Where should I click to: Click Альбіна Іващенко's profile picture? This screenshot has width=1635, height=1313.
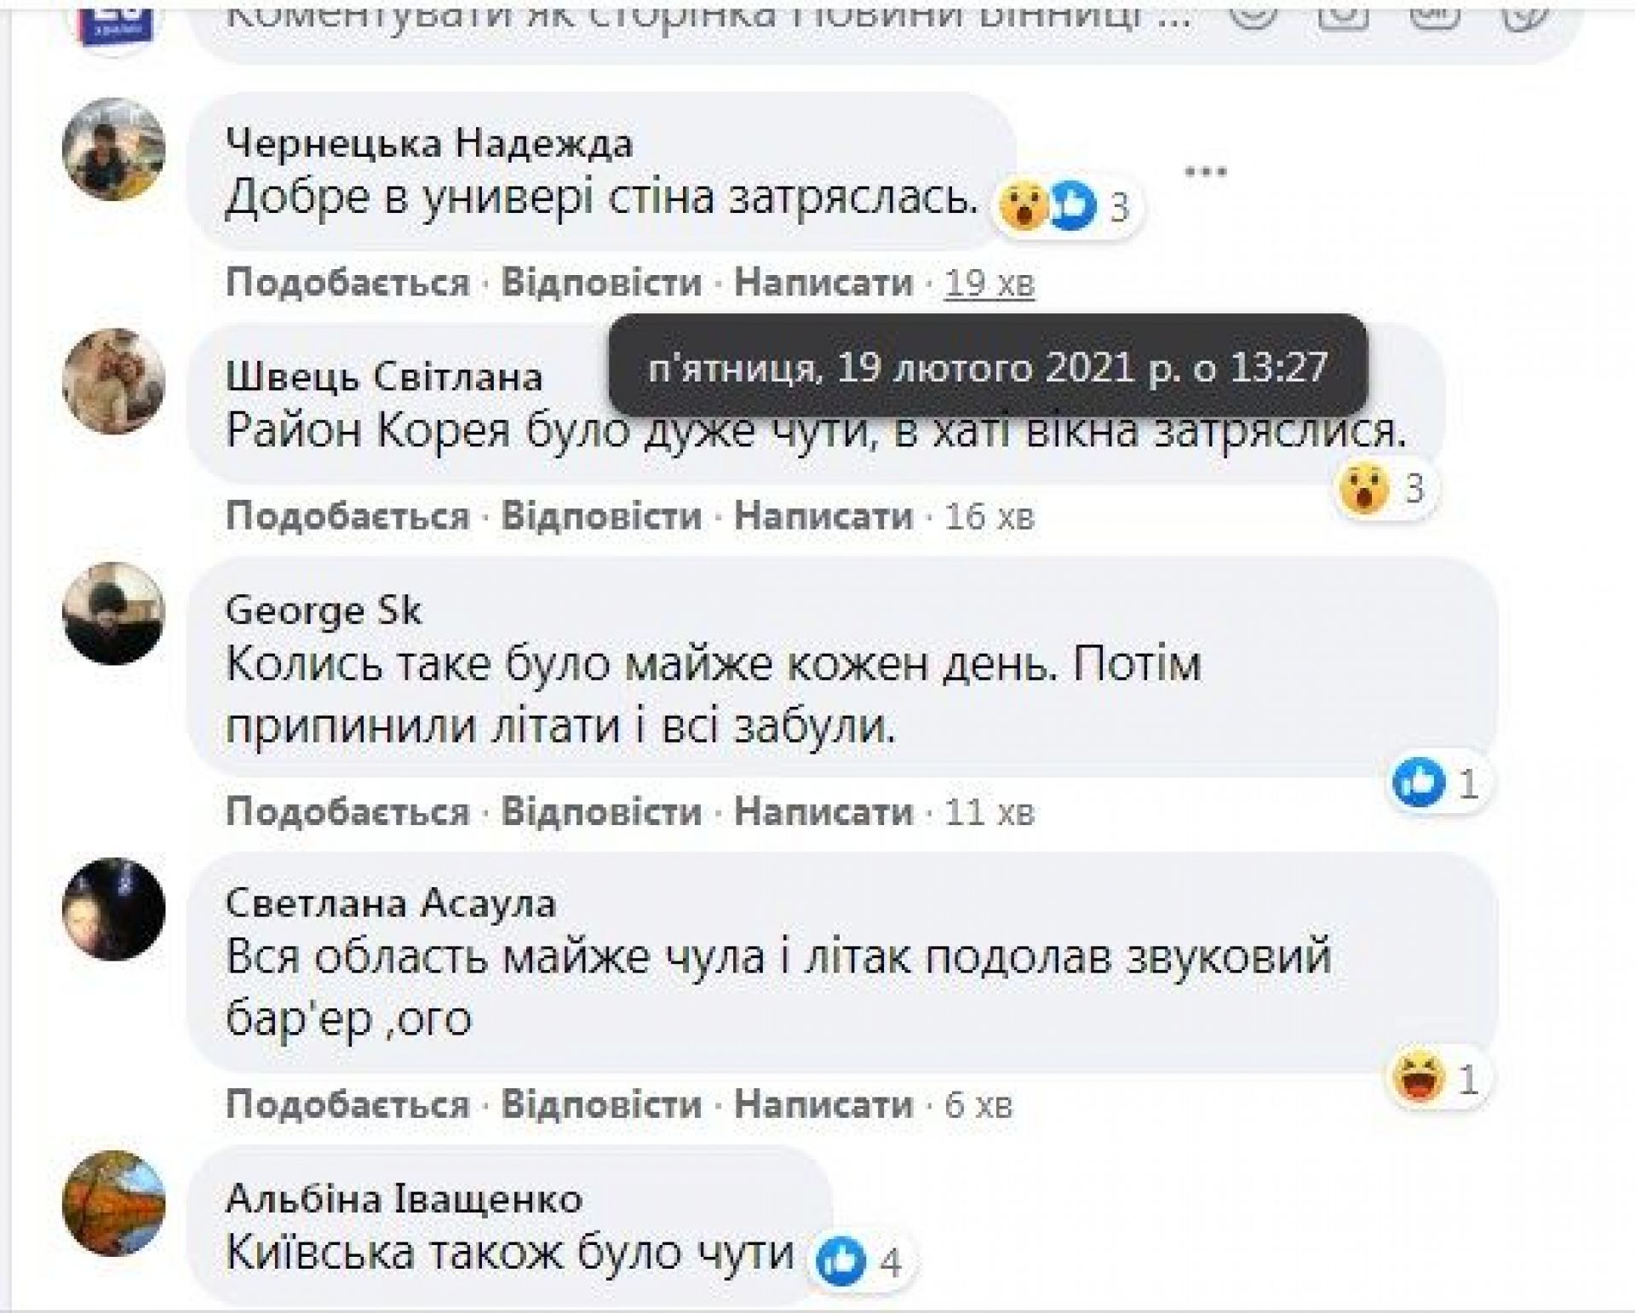(x=113, y=1202)
